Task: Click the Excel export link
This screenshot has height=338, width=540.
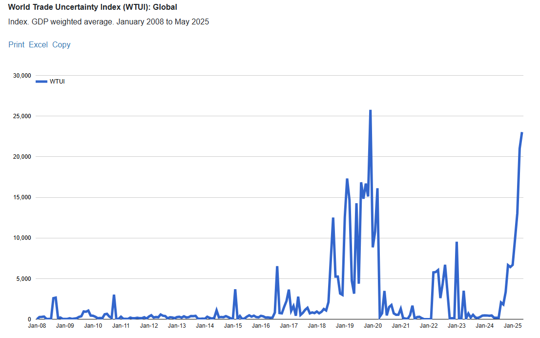Action: [x=38, y=45]
